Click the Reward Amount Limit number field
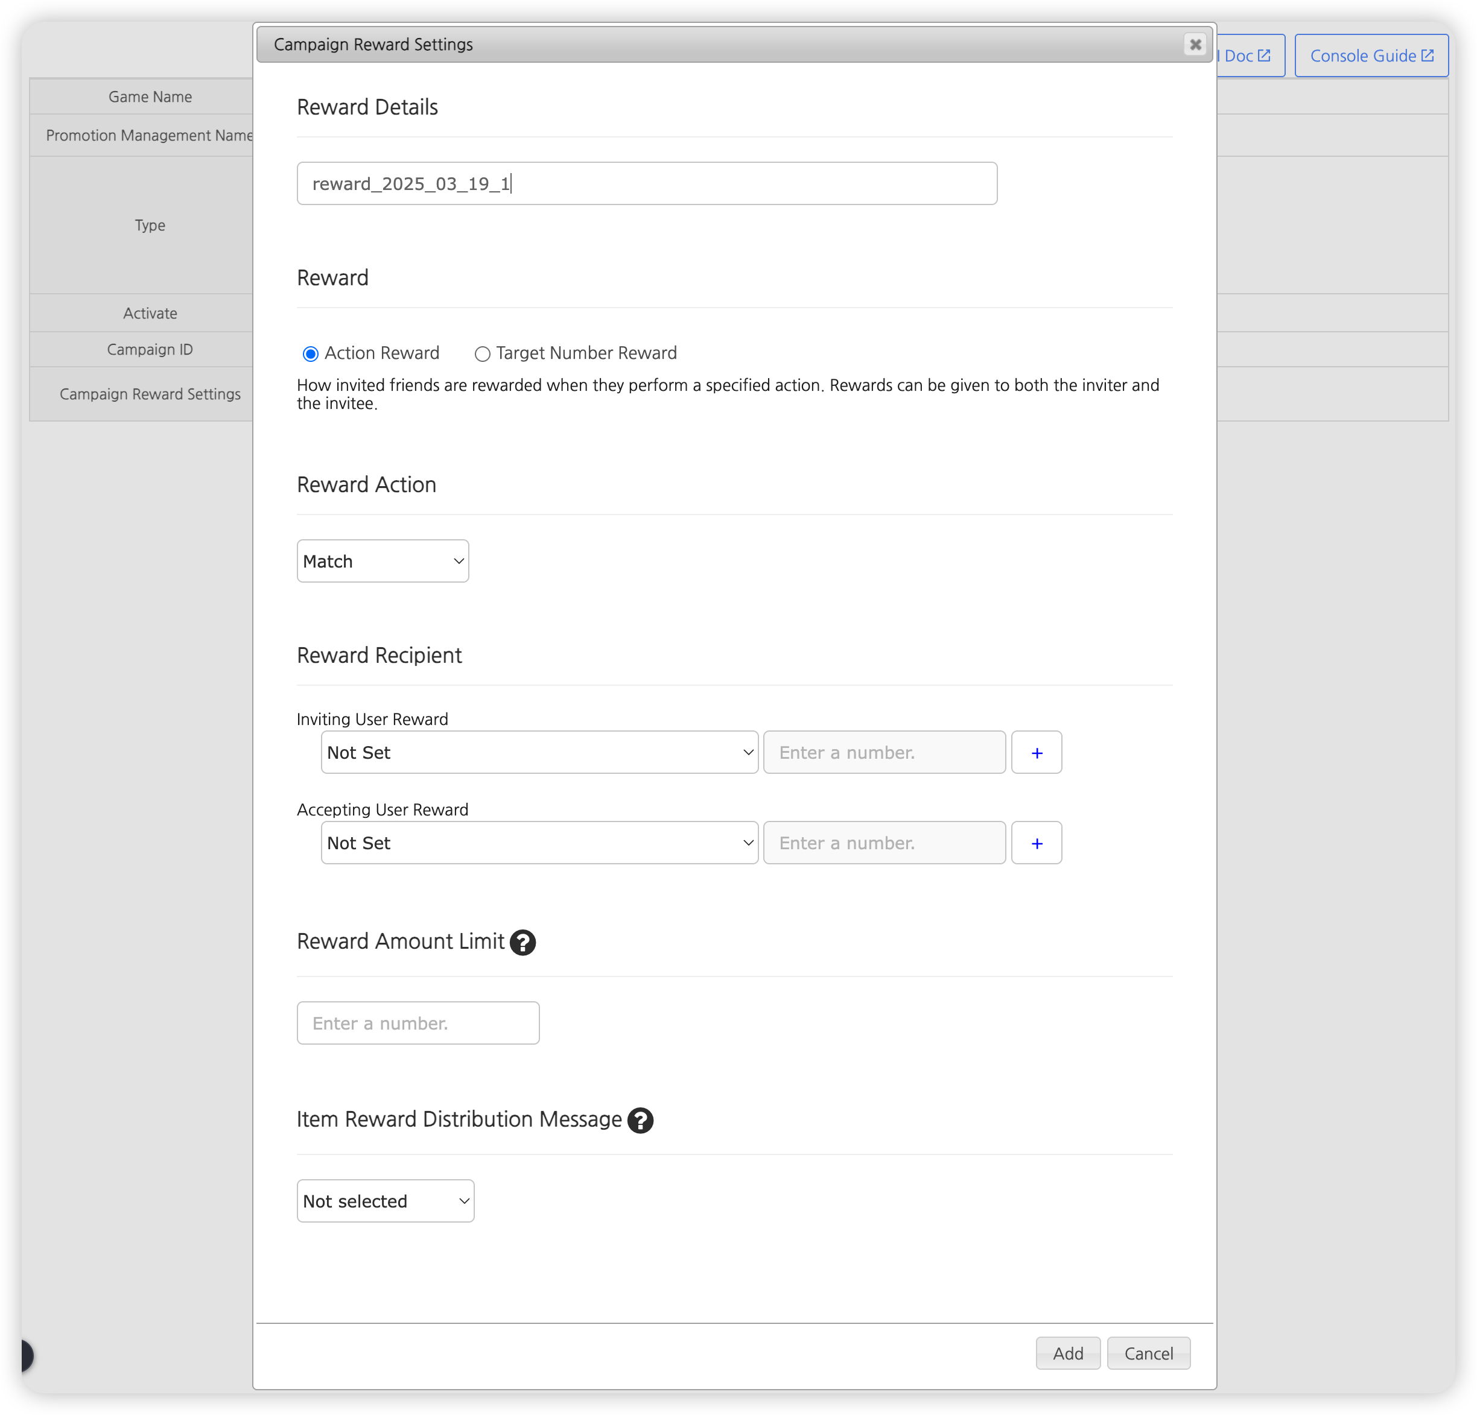 (x=418, y=1022)
